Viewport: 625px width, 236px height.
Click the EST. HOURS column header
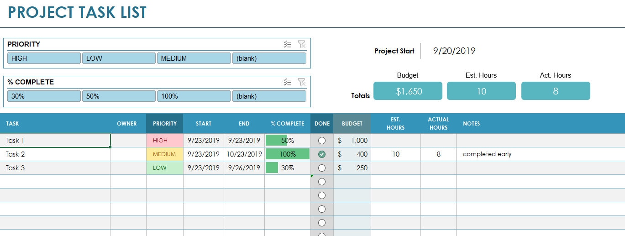pos(396,124)
